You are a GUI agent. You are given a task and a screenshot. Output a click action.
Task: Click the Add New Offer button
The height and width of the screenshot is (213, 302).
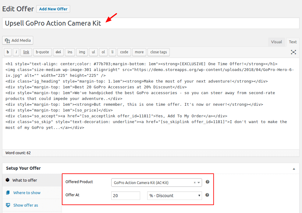coord(53,9)
